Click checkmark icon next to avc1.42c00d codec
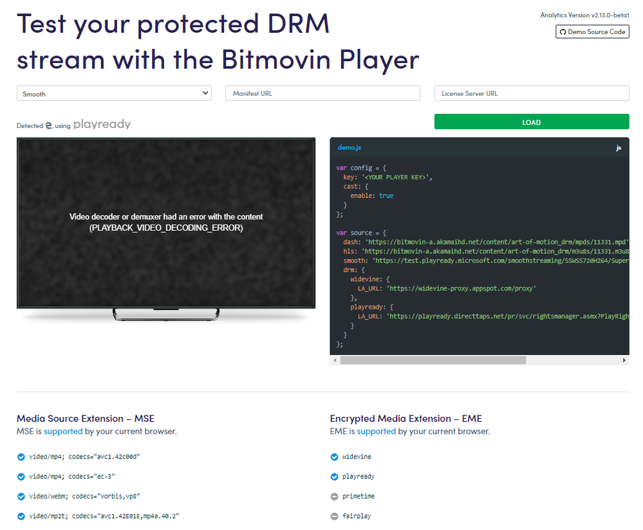This screenshot has width=643, height=530. coord(21,457)
